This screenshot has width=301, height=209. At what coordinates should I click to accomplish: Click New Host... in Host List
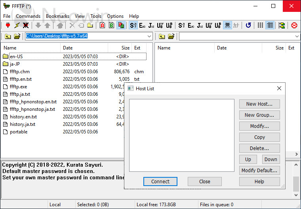pyautogui.click(x=259, y=104)
